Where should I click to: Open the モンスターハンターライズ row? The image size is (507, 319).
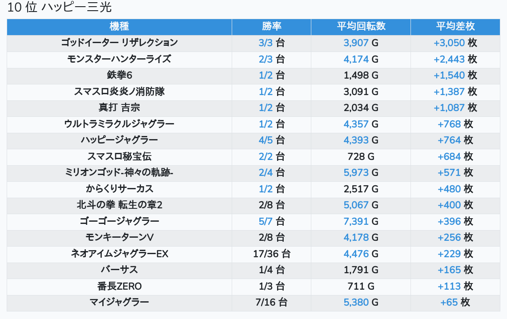pyautogui.click(x=119, y=59)
